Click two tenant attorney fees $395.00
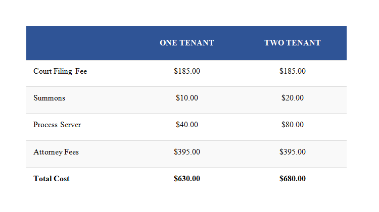 point(293,151)
